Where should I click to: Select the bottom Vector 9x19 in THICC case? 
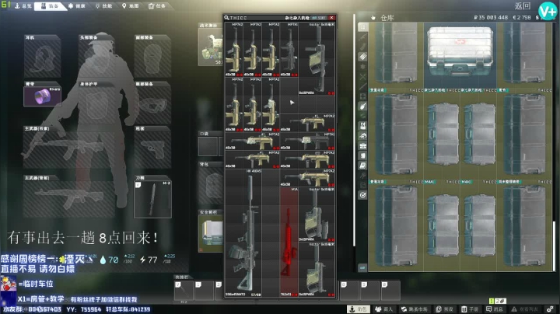[x=317, y=270]
